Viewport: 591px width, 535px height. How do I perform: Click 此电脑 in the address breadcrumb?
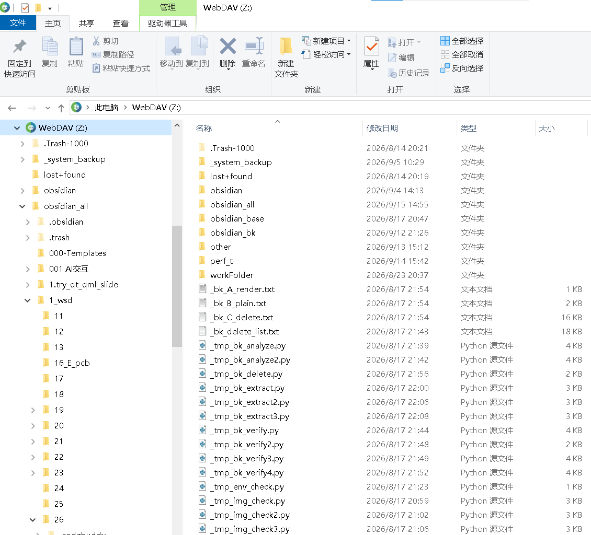pos(106,108)
